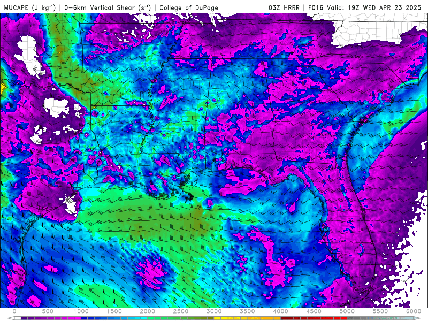Select the dark purple swatch below 0
The width and height of the screenshot is (428, 321).
tap(24, 318)
